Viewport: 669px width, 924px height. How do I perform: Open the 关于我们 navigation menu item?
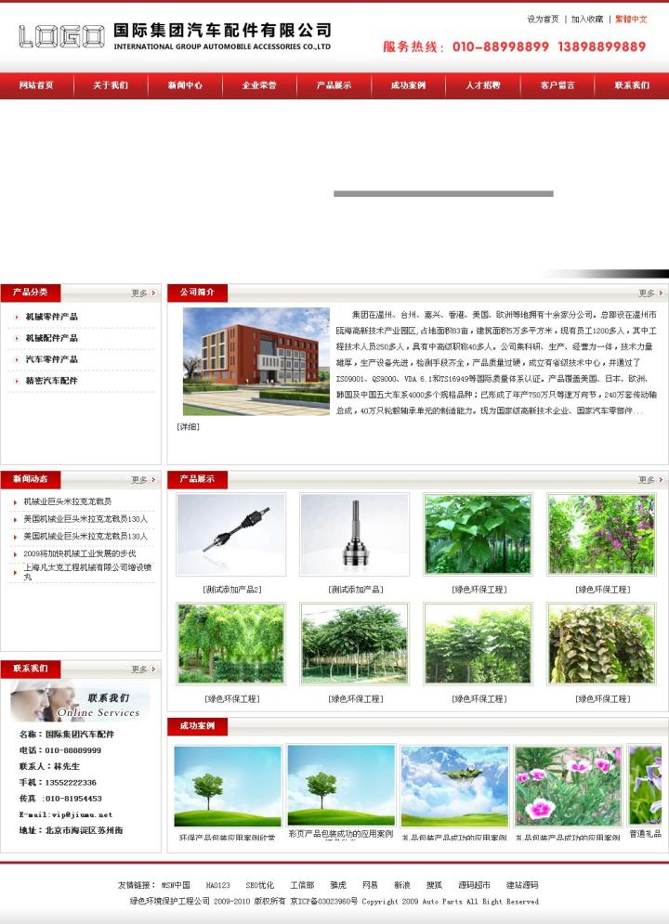click(x=111, y=85)
